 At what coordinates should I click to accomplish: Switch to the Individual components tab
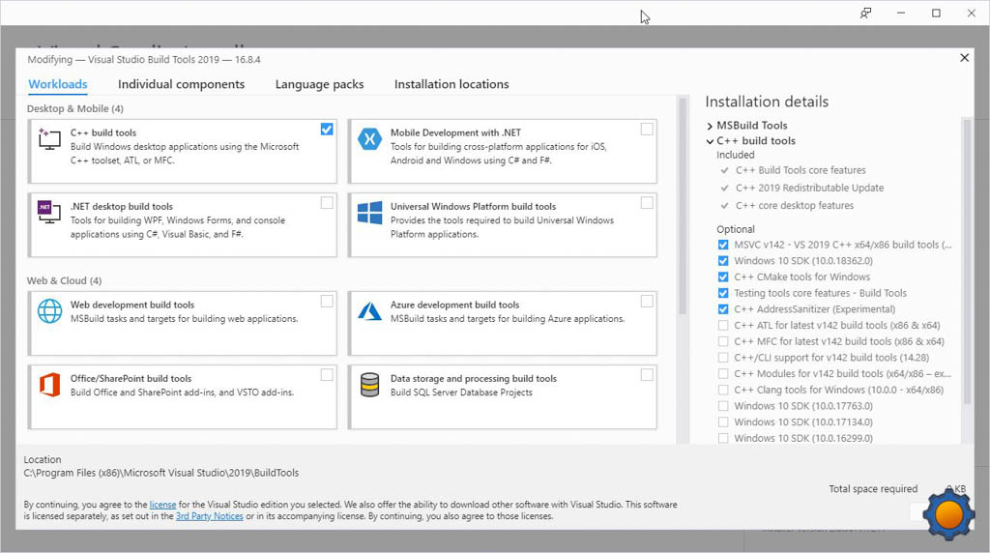[x=181, y=84]
